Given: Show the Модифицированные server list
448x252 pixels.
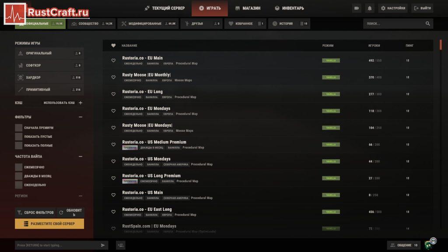Looking at the screenshot, I should click(148, 24).
